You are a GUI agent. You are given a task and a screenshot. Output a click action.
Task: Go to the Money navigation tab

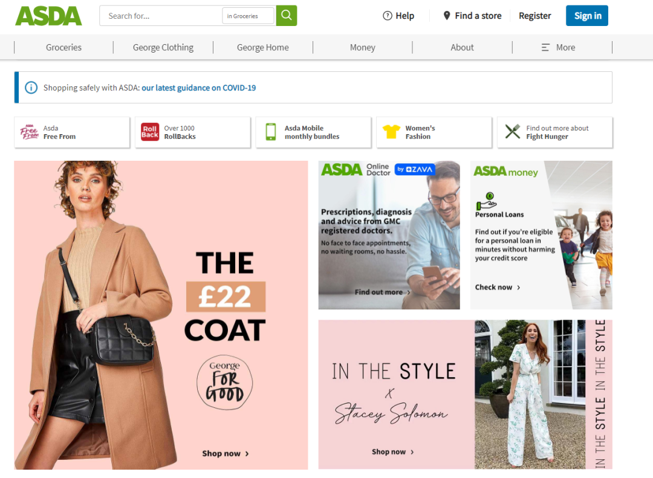pos(363,48)
